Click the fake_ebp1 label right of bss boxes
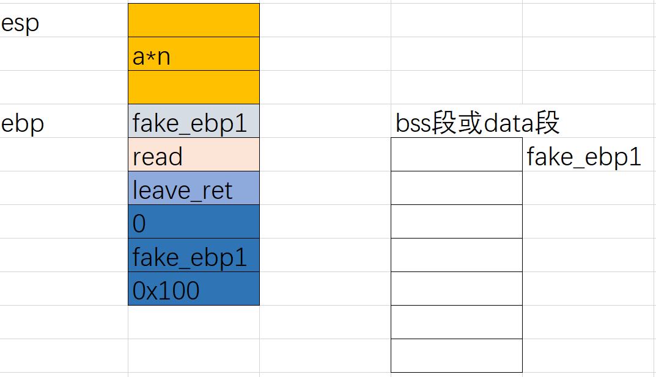 [x=584, y=157]
